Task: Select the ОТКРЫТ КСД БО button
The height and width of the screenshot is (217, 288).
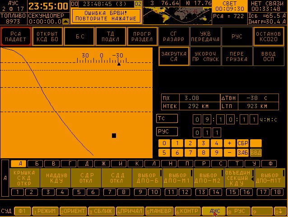Action: (x=47, y=37)
